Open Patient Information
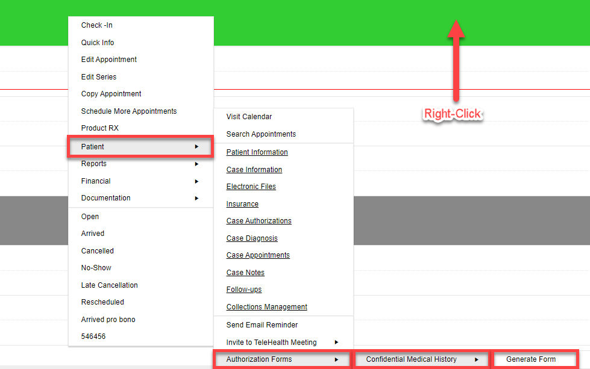The height and width of the screenshot is (369, 590). 257,152
